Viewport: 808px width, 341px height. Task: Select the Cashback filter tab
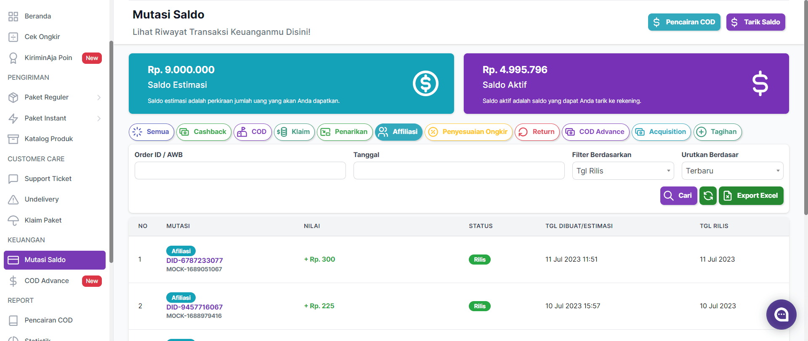(204, 132)
